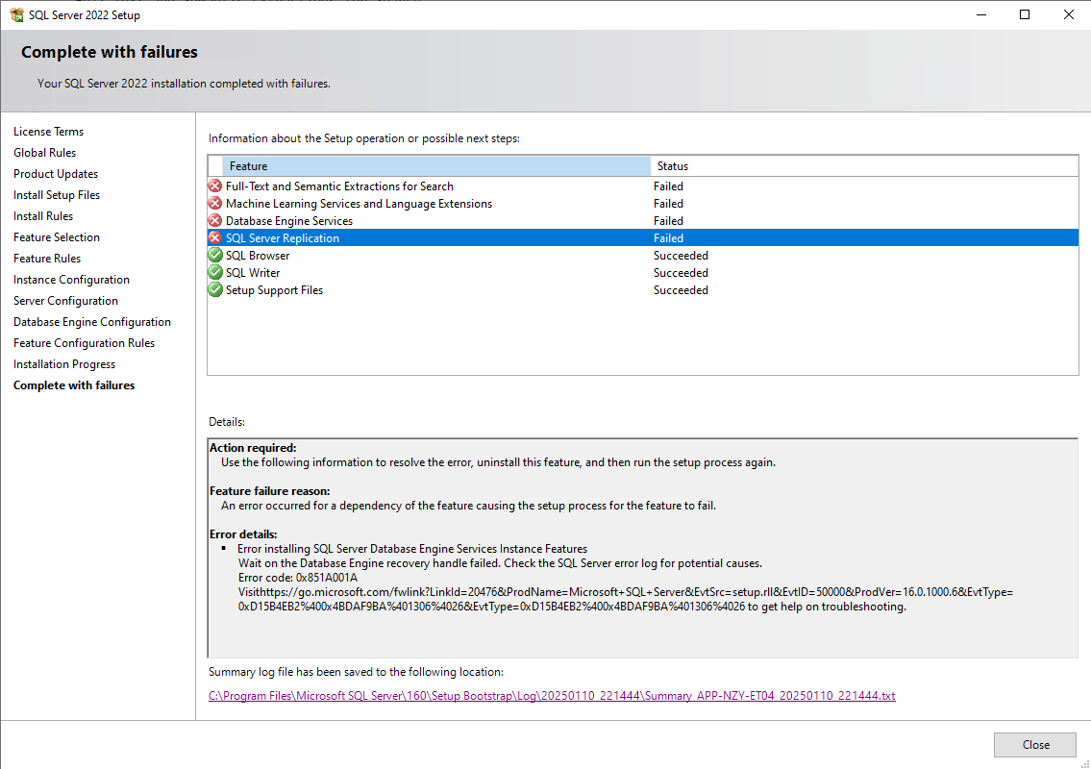The height and width of the screenshot is (769, 1091).
Task: Click the Error code 0x851A001A line
Action: pos(298,578)
